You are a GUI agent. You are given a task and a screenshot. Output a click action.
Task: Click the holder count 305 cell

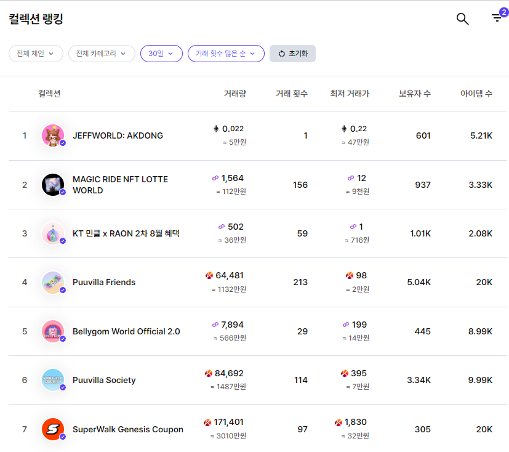423,429
